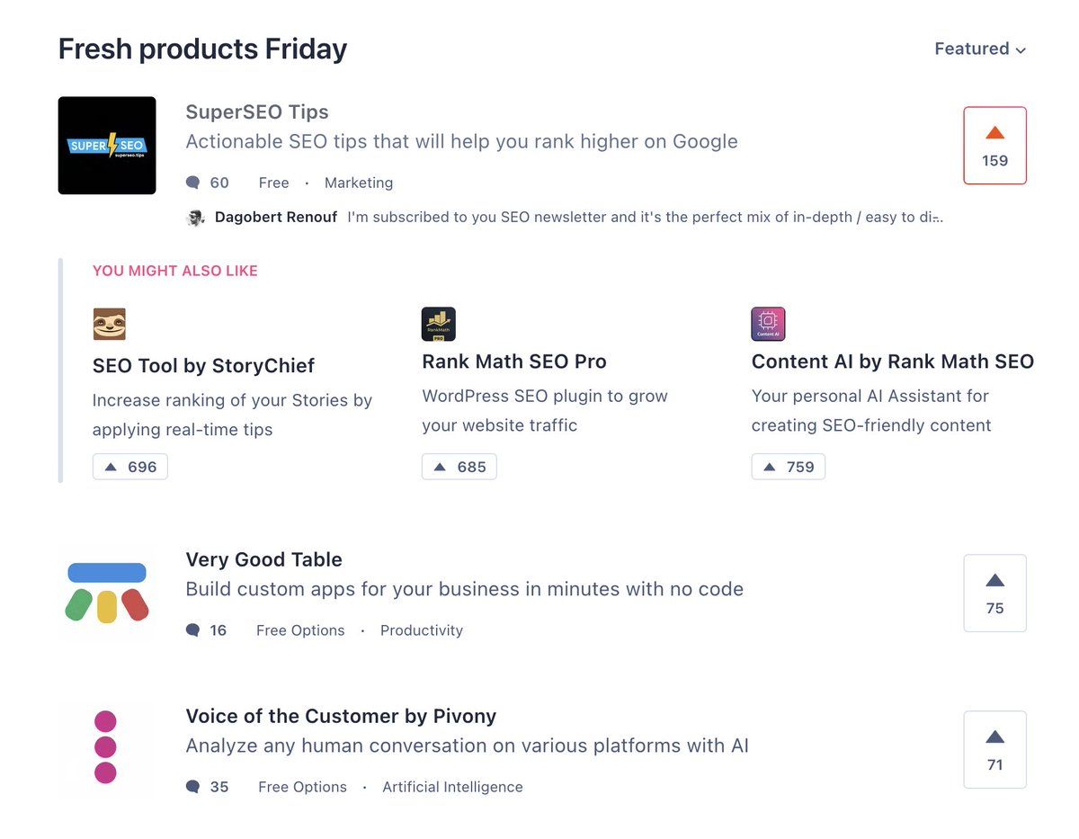
Task: Open the SuperSEO Tips logo thumbnail
Action: [x=107, y=146]
